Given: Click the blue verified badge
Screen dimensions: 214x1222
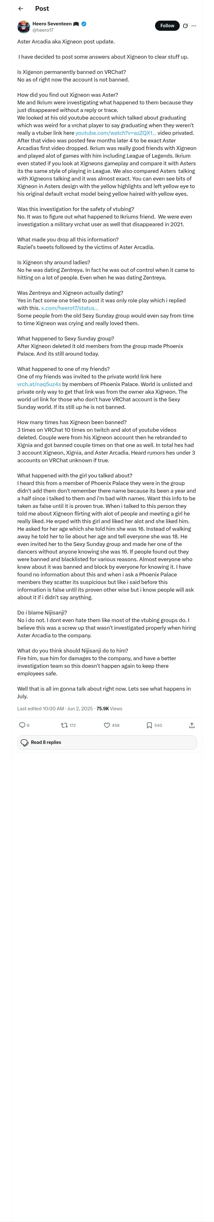Looking at the screenshot, I should click(84, 24).
